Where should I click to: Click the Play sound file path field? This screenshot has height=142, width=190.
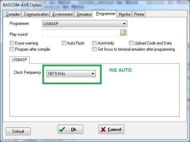point(81,33)
